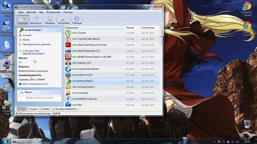257x144 pixels.
Task: Select the Connectify program name
Action: click(x=82, y=93)
